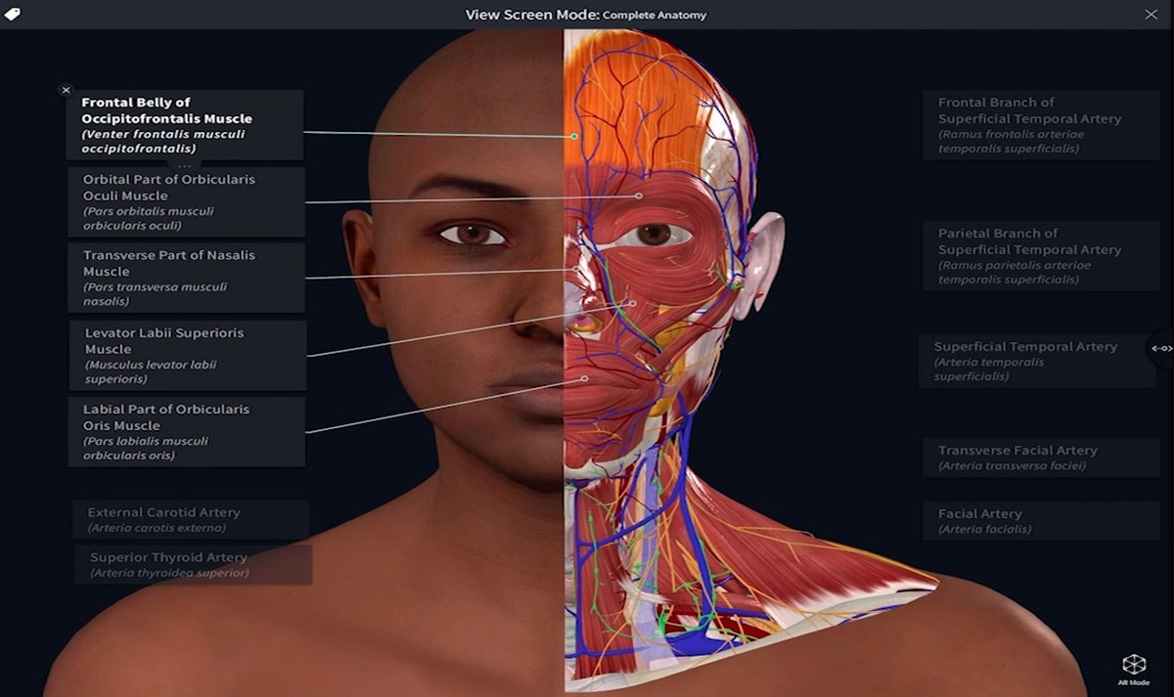Click 'Complete Anatomy' title text
Image resolution: width=1174 pixels, height=697 pixels.
(x=655, y=16)
